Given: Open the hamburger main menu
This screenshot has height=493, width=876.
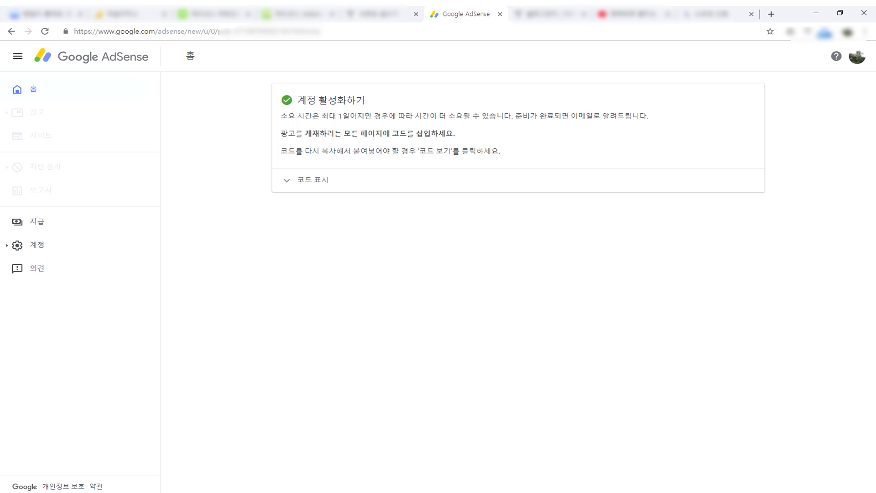Looking at the screenshot, I should pos(18,56).
